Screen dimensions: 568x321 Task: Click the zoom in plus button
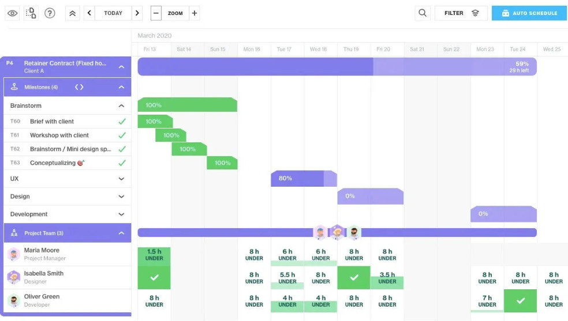tap(194, 13)
